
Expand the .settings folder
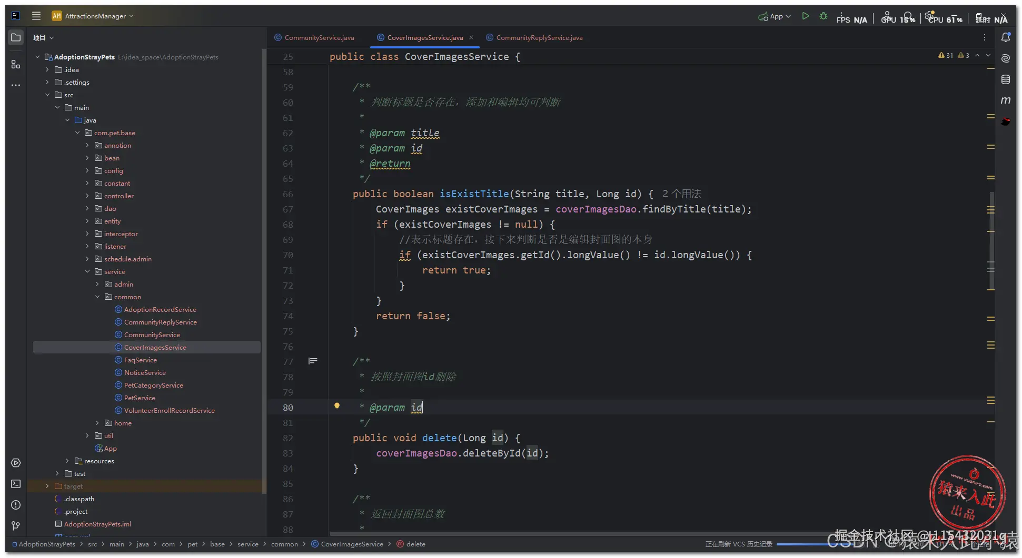click(x=47, y=82)
